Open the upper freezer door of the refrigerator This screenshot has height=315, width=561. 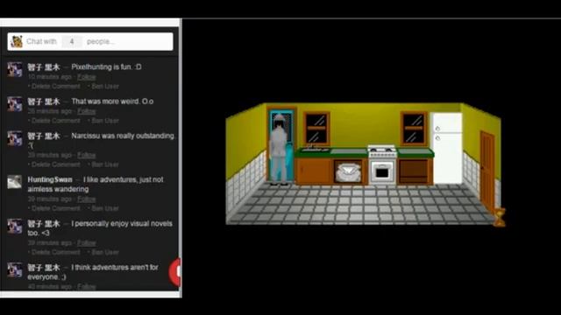(447, 122)
